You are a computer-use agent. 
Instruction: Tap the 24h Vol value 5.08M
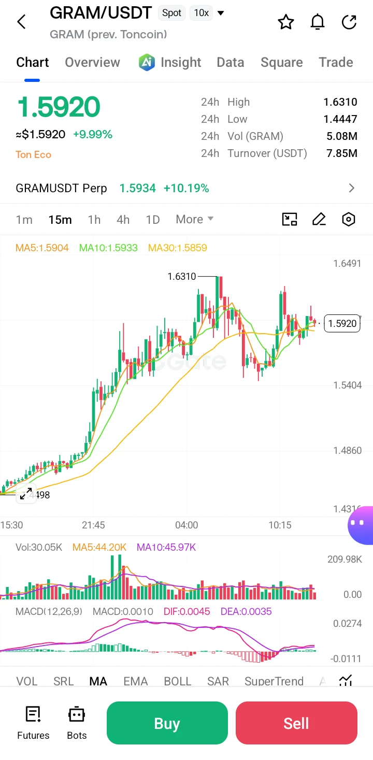pos(341,136)
